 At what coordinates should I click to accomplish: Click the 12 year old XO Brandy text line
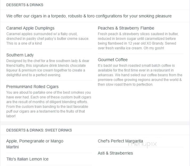[x=137, y=43]
